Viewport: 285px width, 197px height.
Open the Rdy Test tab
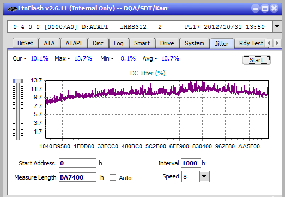point(251,43)
